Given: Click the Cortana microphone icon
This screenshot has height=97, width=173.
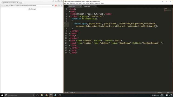Looking at the screenshot, I should pyautogui.click(x=34, y=95).
